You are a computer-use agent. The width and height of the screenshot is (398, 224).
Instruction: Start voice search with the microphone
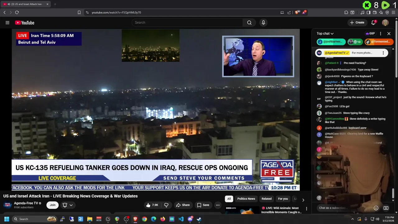click(263, 22)
